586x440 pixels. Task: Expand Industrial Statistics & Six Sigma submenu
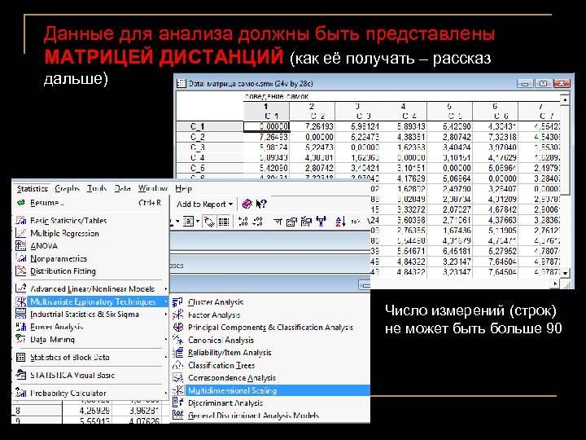coord(90,315)
